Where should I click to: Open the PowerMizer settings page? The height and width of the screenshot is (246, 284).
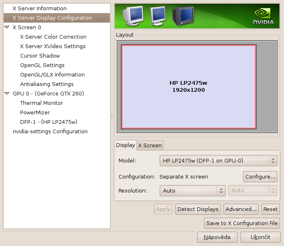pos(35,112)
